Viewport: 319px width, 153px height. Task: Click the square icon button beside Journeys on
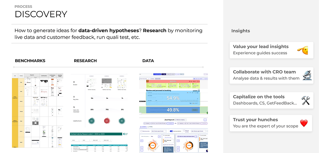click(205, 120)
